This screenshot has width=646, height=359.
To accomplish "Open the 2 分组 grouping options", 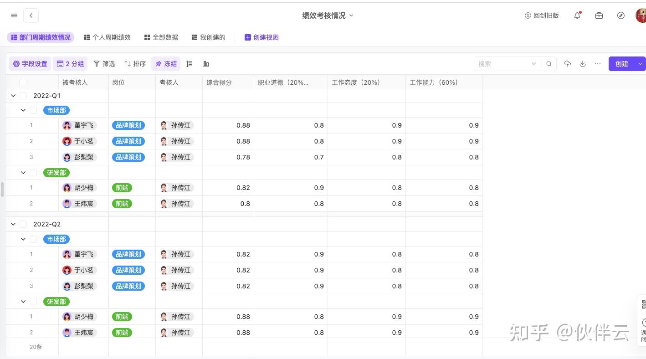I will click(71, 64).
